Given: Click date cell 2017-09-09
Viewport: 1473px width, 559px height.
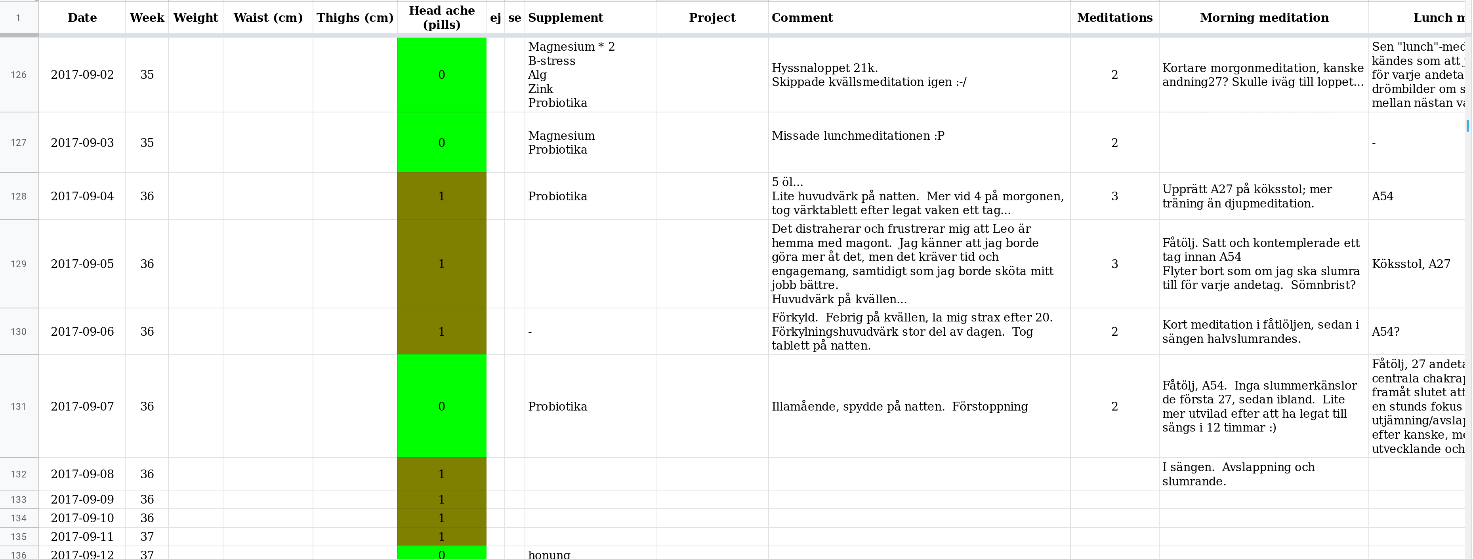Looking at the screenshot, I should [x=82, y=500].
